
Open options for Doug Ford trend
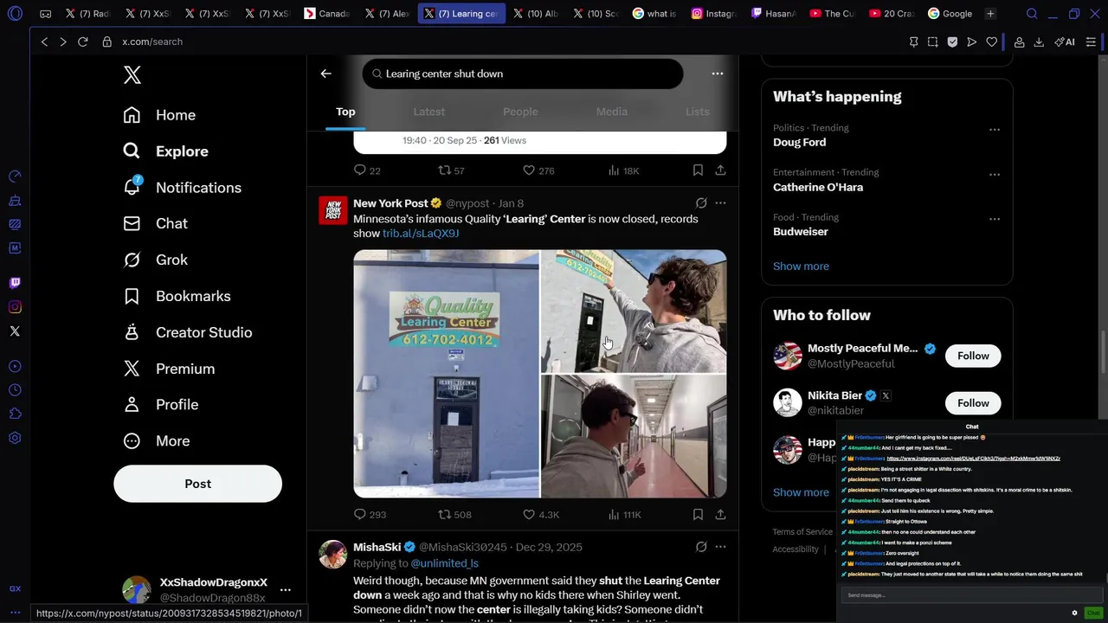pyautogui.click(x=995, y=130)
